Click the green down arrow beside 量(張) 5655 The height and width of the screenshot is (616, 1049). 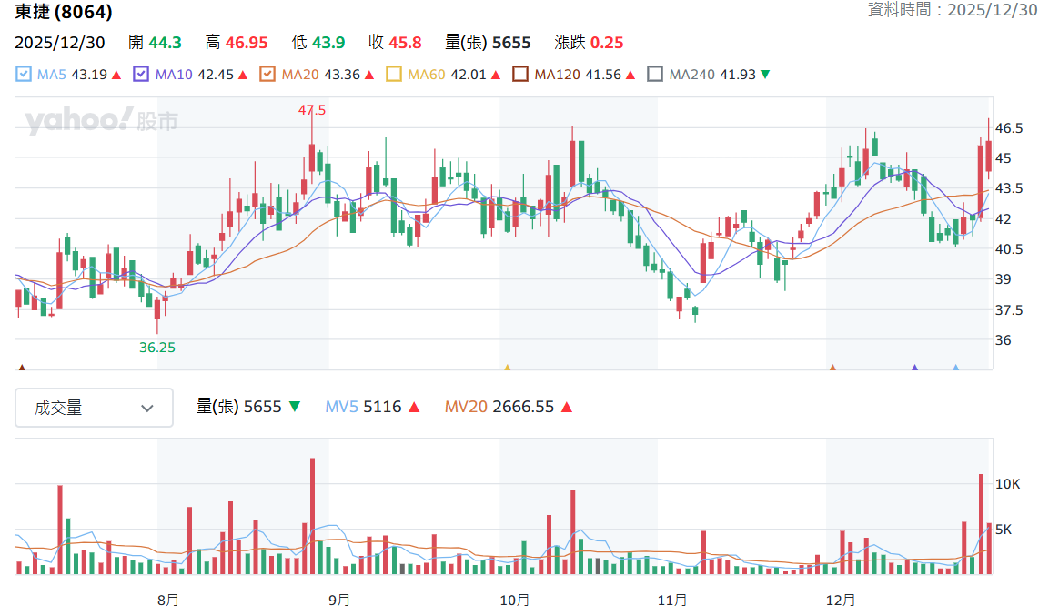295,407
